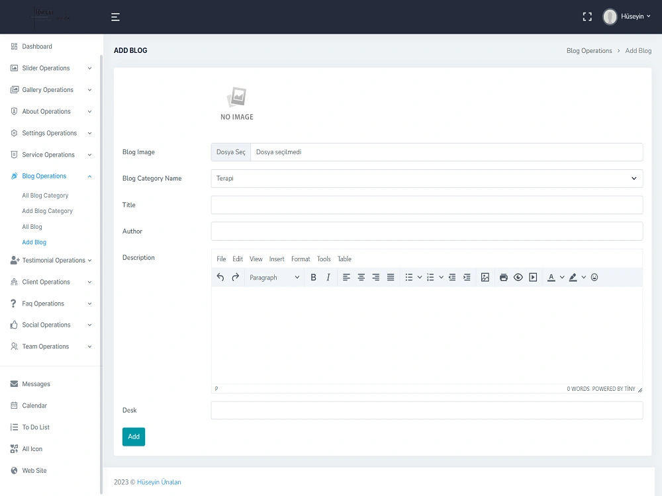Click the Author input field
The height and width of the screenshot is (496, 662).
pyautogui.click(x=427, y=231)
